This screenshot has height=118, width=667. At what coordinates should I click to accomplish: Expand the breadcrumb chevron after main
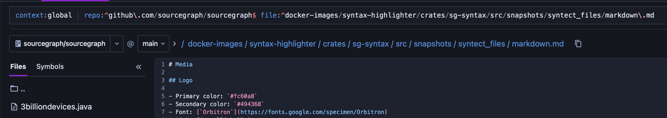[x=174, y=44]
